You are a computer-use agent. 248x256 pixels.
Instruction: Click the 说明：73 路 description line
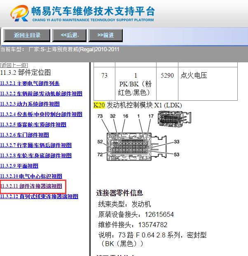[152, 239]
